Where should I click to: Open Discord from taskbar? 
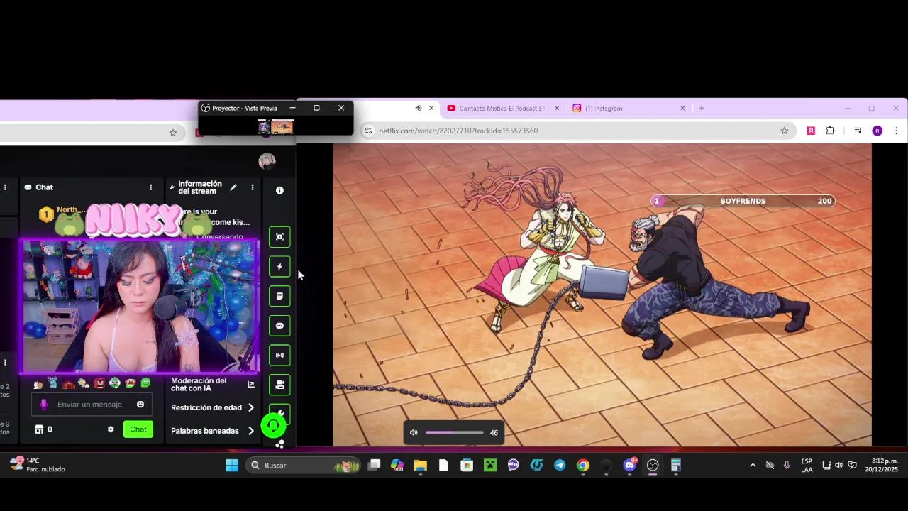point(629,466)
